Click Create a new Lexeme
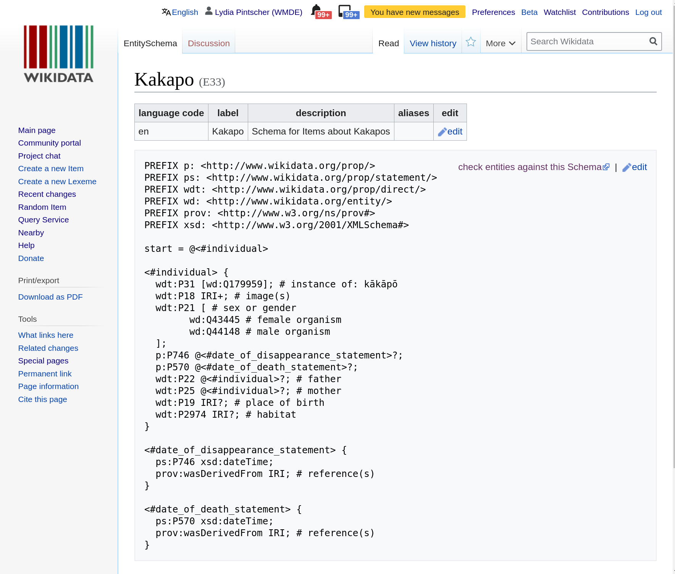 [x=57, y=182]
